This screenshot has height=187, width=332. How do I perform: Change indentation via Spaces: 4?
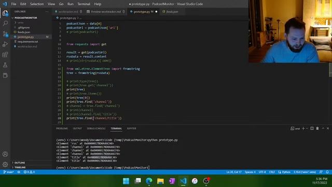tap(250, 172)
